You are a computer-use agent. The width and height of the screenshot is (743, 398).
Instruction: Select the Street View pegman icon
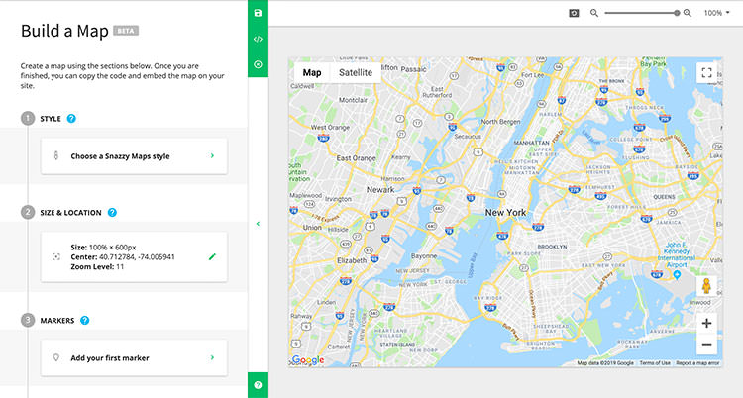point(705,287)
